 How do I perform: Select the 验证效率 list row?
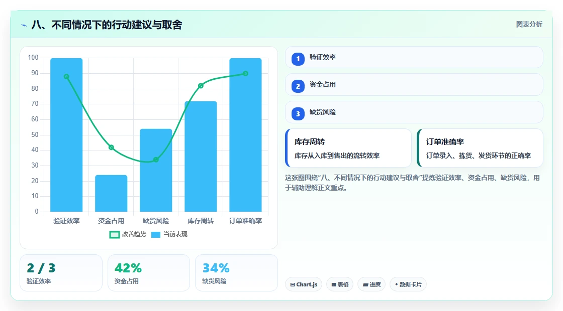click(414, 57)
